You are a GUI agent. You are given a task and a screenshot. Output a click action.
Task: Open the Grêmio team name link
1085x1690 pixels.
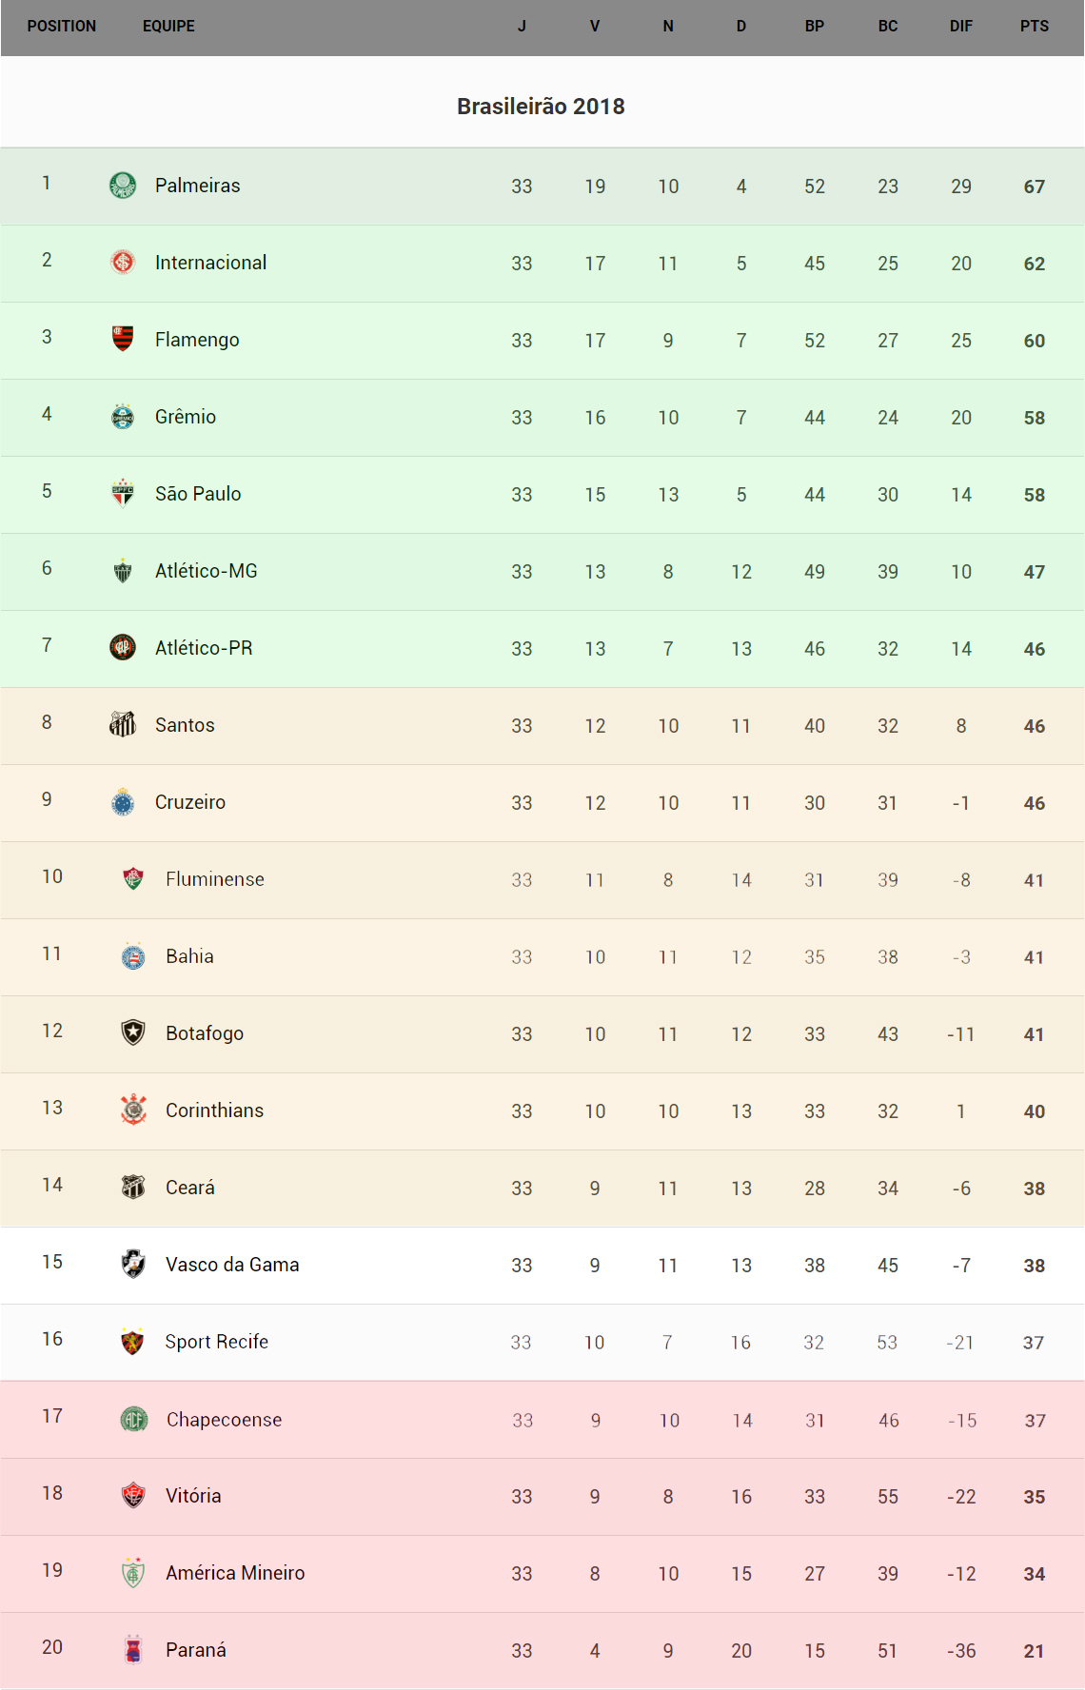point(186,417)
